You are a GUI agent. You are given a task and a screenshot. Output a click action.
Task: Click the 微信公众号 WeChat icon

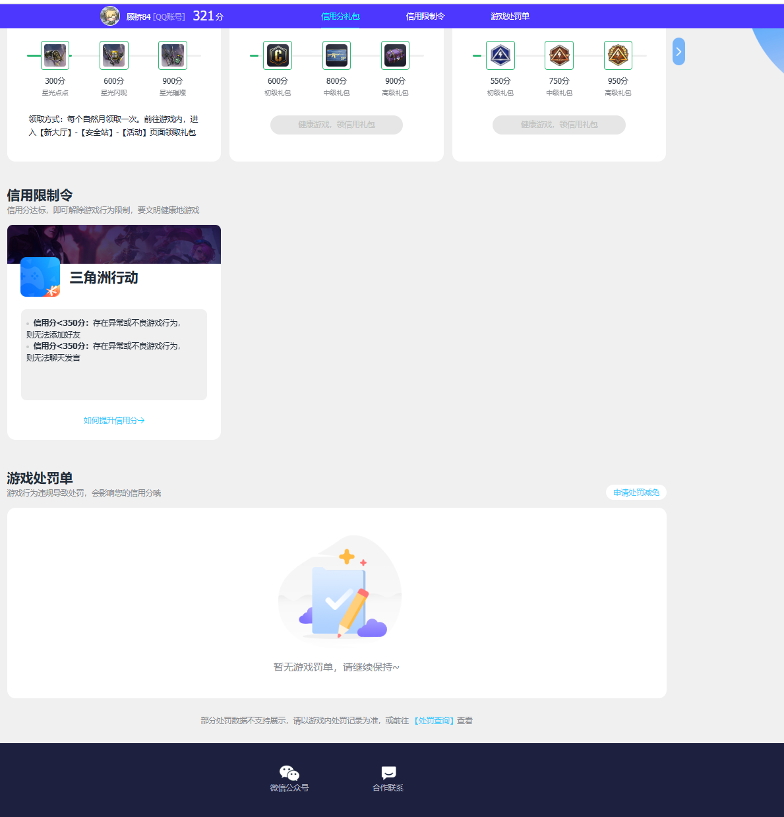tap(289, 773)
